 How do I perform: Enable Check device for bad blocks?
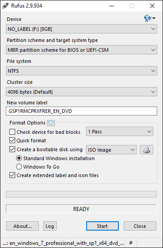coord(12,132)
